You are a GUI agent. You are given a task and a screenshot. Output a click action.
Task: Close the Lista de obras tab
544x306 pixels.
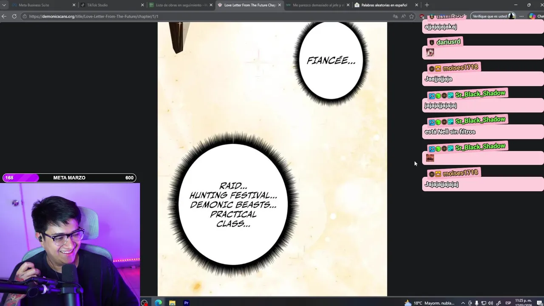211,5
